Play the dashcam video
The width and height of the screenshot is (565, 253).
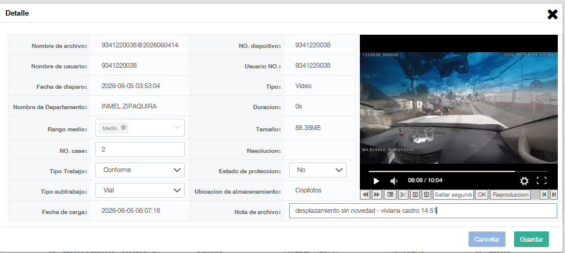(376, 181)
